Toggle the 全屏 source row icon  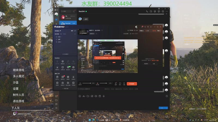click(56, 39)
